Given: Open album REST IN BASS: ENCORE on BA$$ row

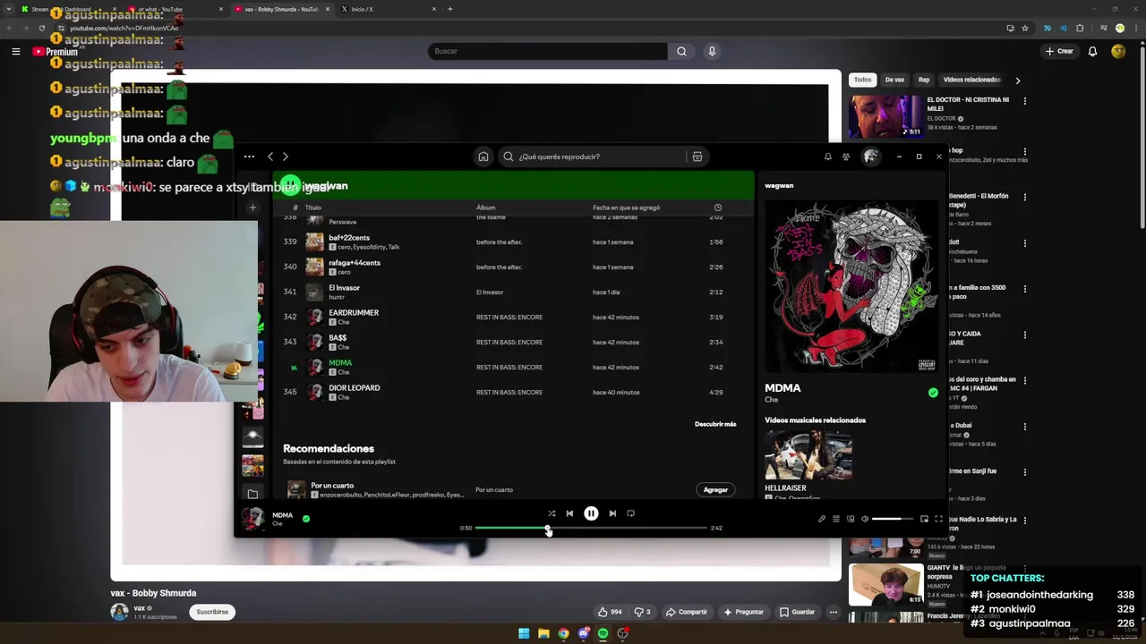Looking at the screenshot, I should click(509, 342).
